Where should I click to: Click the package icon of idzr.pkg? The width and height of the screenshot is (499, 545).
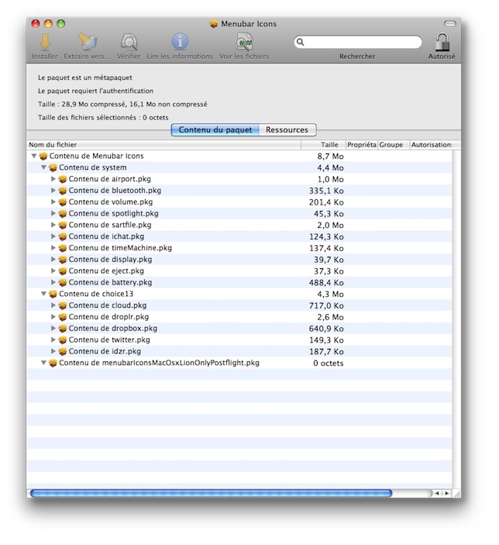tap(63, 351)
